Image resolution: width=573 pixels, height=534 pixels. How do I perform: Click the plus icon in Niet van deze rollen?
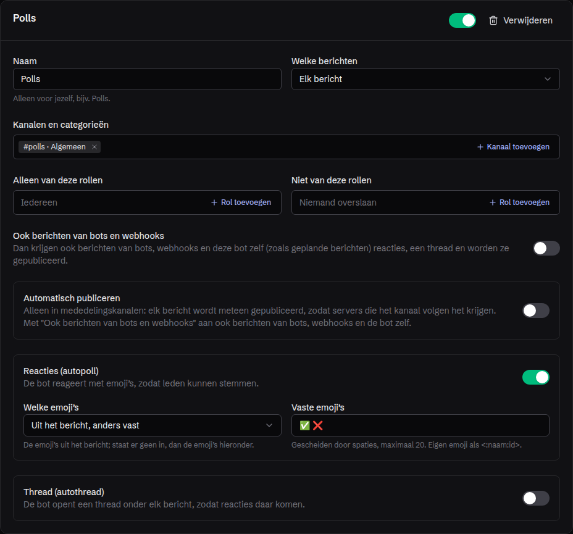(493, 202)
